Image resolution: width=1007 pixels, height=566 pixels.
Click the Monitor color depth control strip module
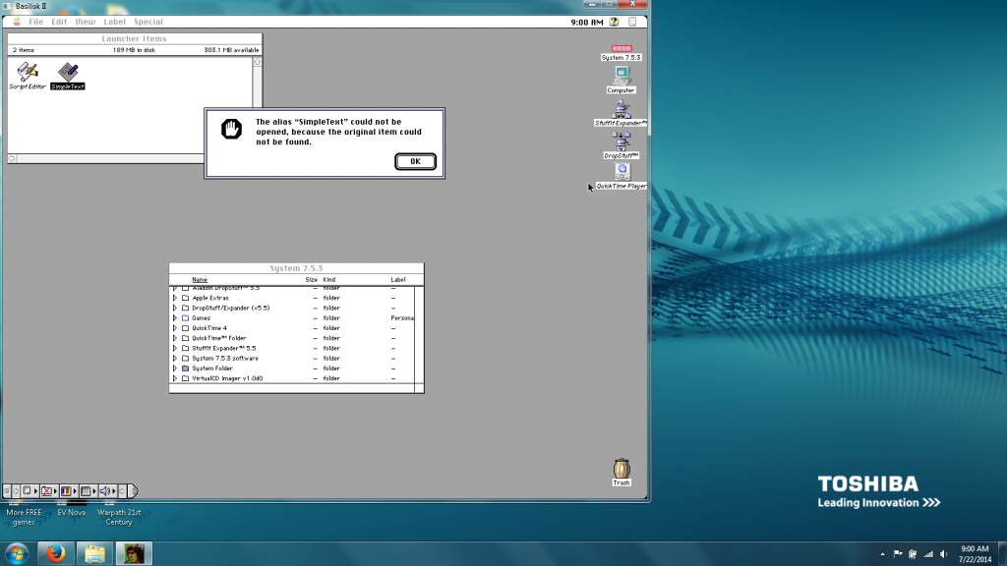tap(68, 491)
